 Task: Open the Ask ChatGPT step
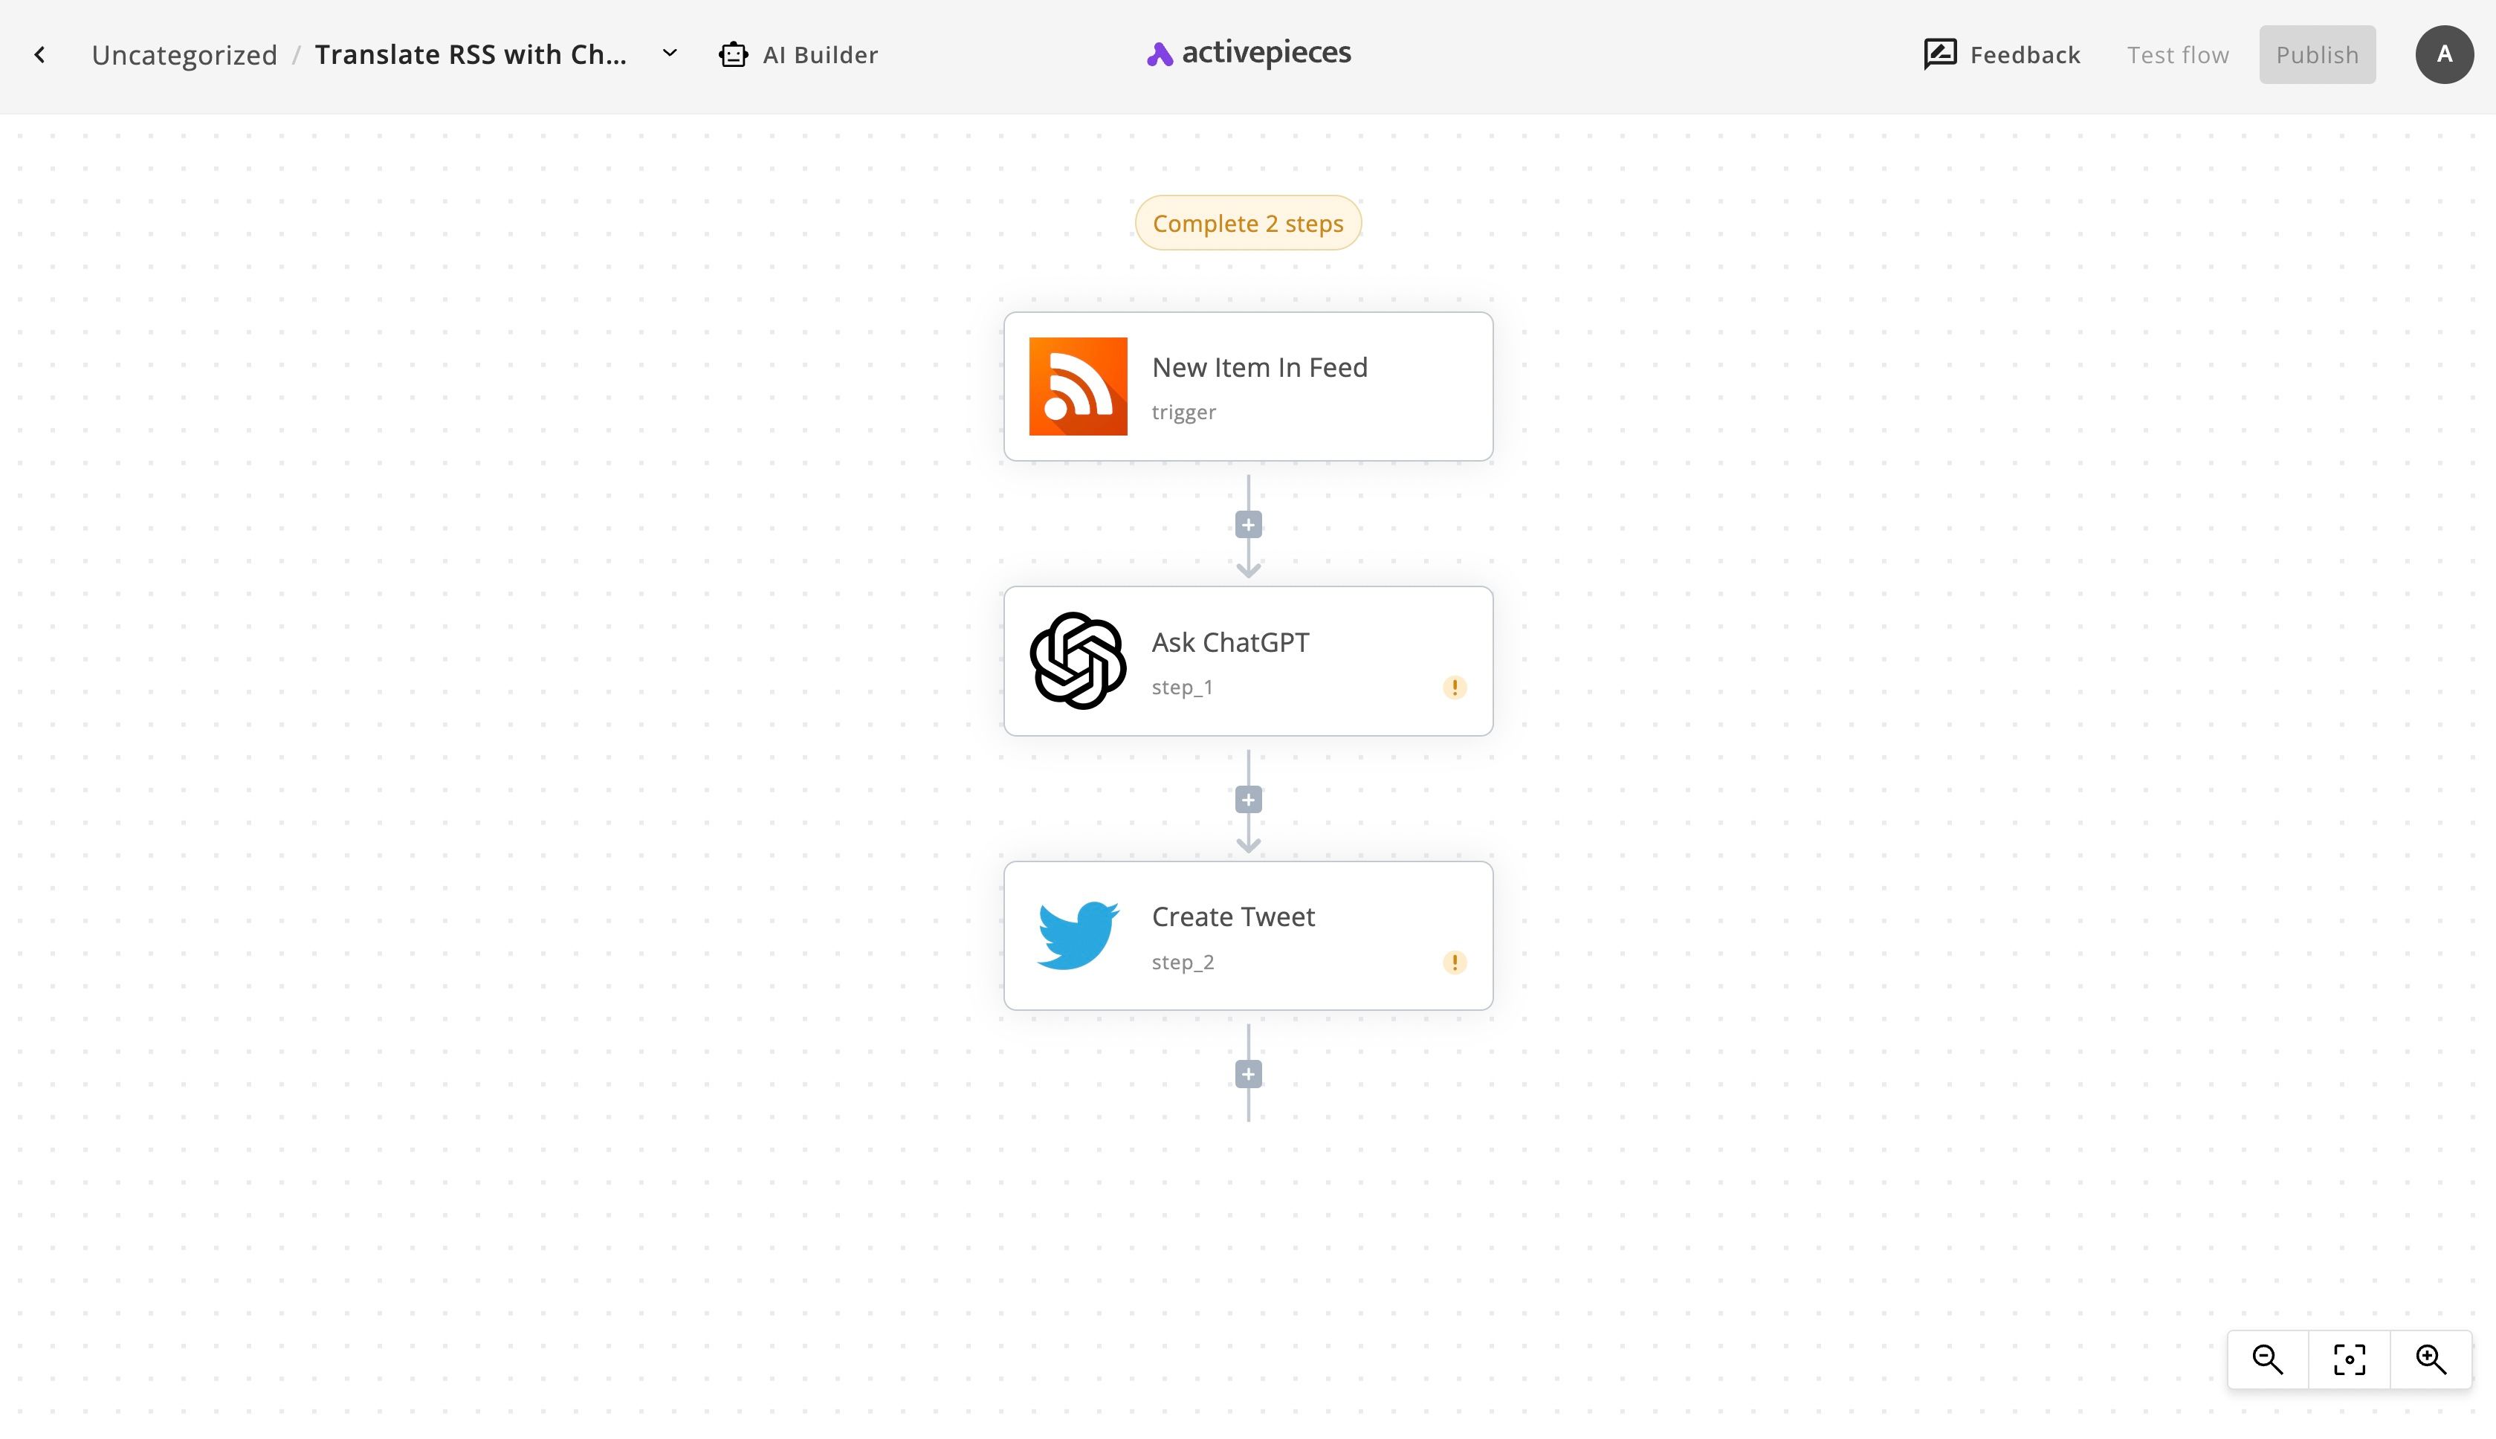point(1248,662)
